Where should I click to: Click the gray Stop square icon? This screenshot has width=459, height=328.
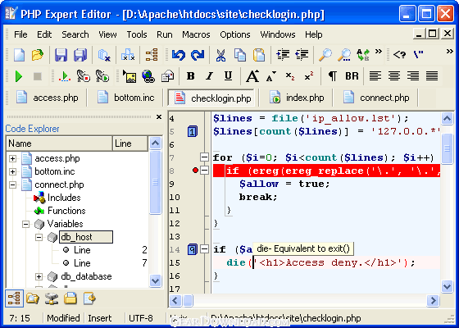pos(38,76)
